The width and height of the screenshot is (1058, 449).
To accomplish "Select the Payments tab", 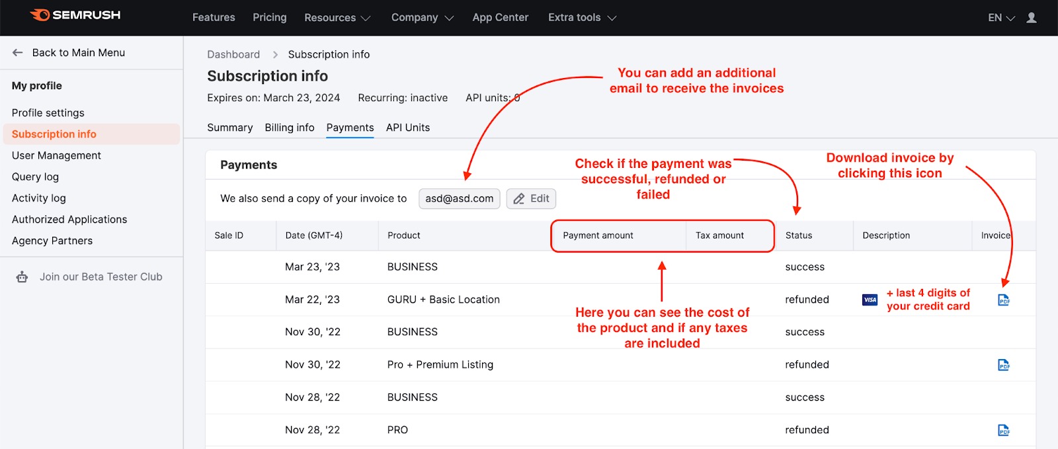I will click(350, 128).
